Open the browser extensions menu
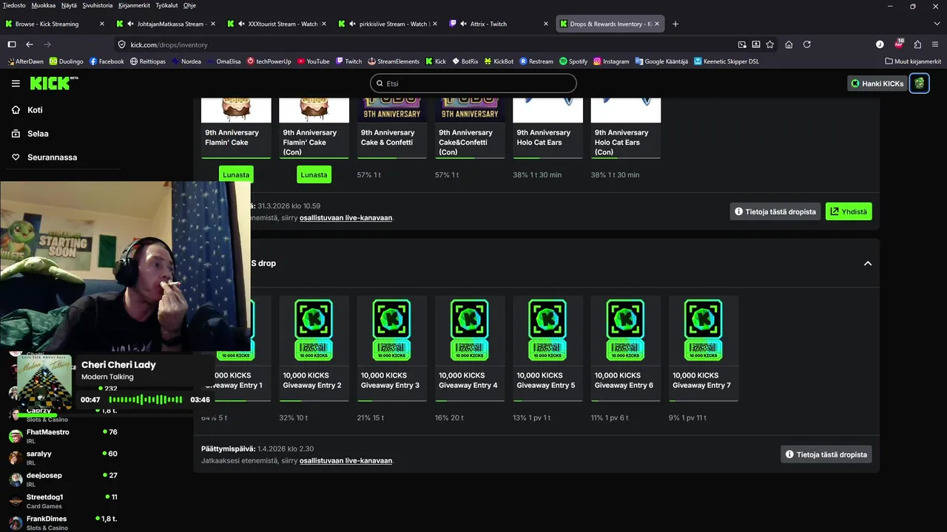947x532 pixels. coord(917,44)
